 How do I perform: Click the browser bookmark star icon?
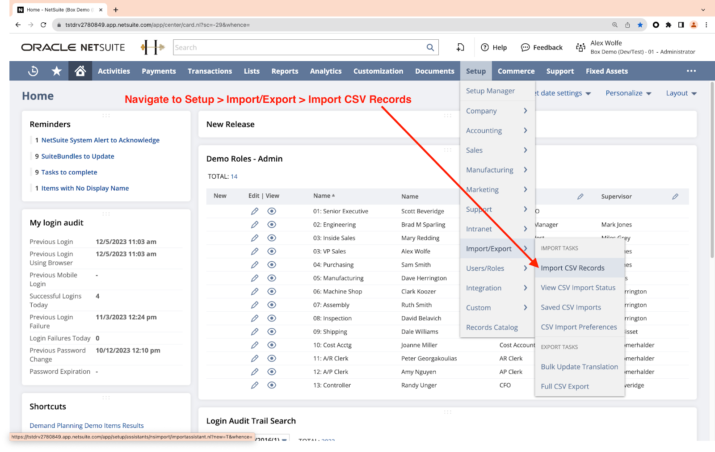pos(640,25)
